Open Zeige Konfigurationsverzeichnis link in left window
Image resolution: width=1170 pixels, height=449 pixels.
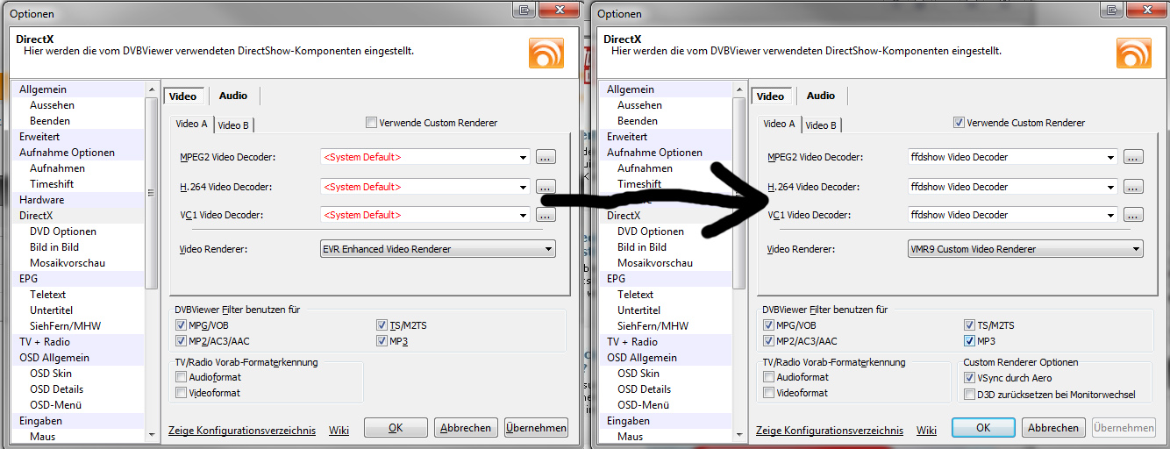[242, 430]
